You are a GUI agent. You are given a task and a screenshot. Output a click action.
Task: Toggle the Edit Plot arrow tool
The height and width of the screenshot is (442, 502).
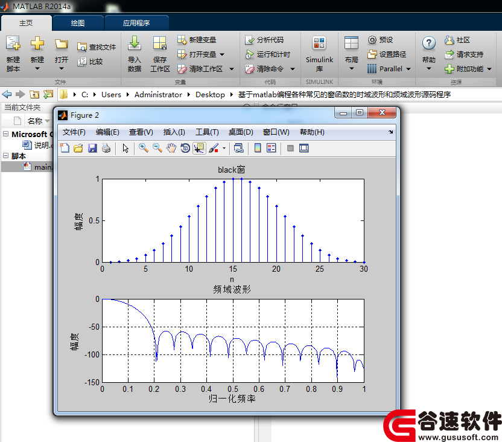coord(125,148)
